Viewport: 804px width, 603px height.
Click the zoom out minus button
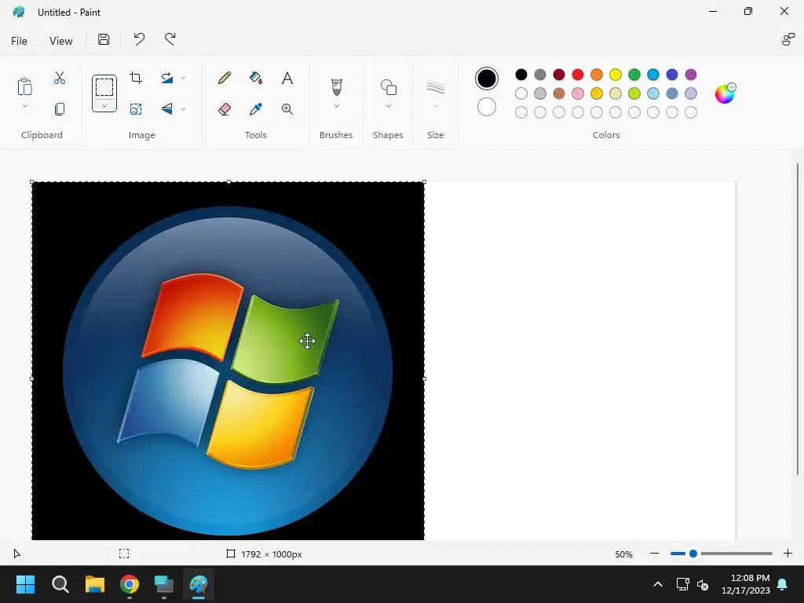click(654, 554)
